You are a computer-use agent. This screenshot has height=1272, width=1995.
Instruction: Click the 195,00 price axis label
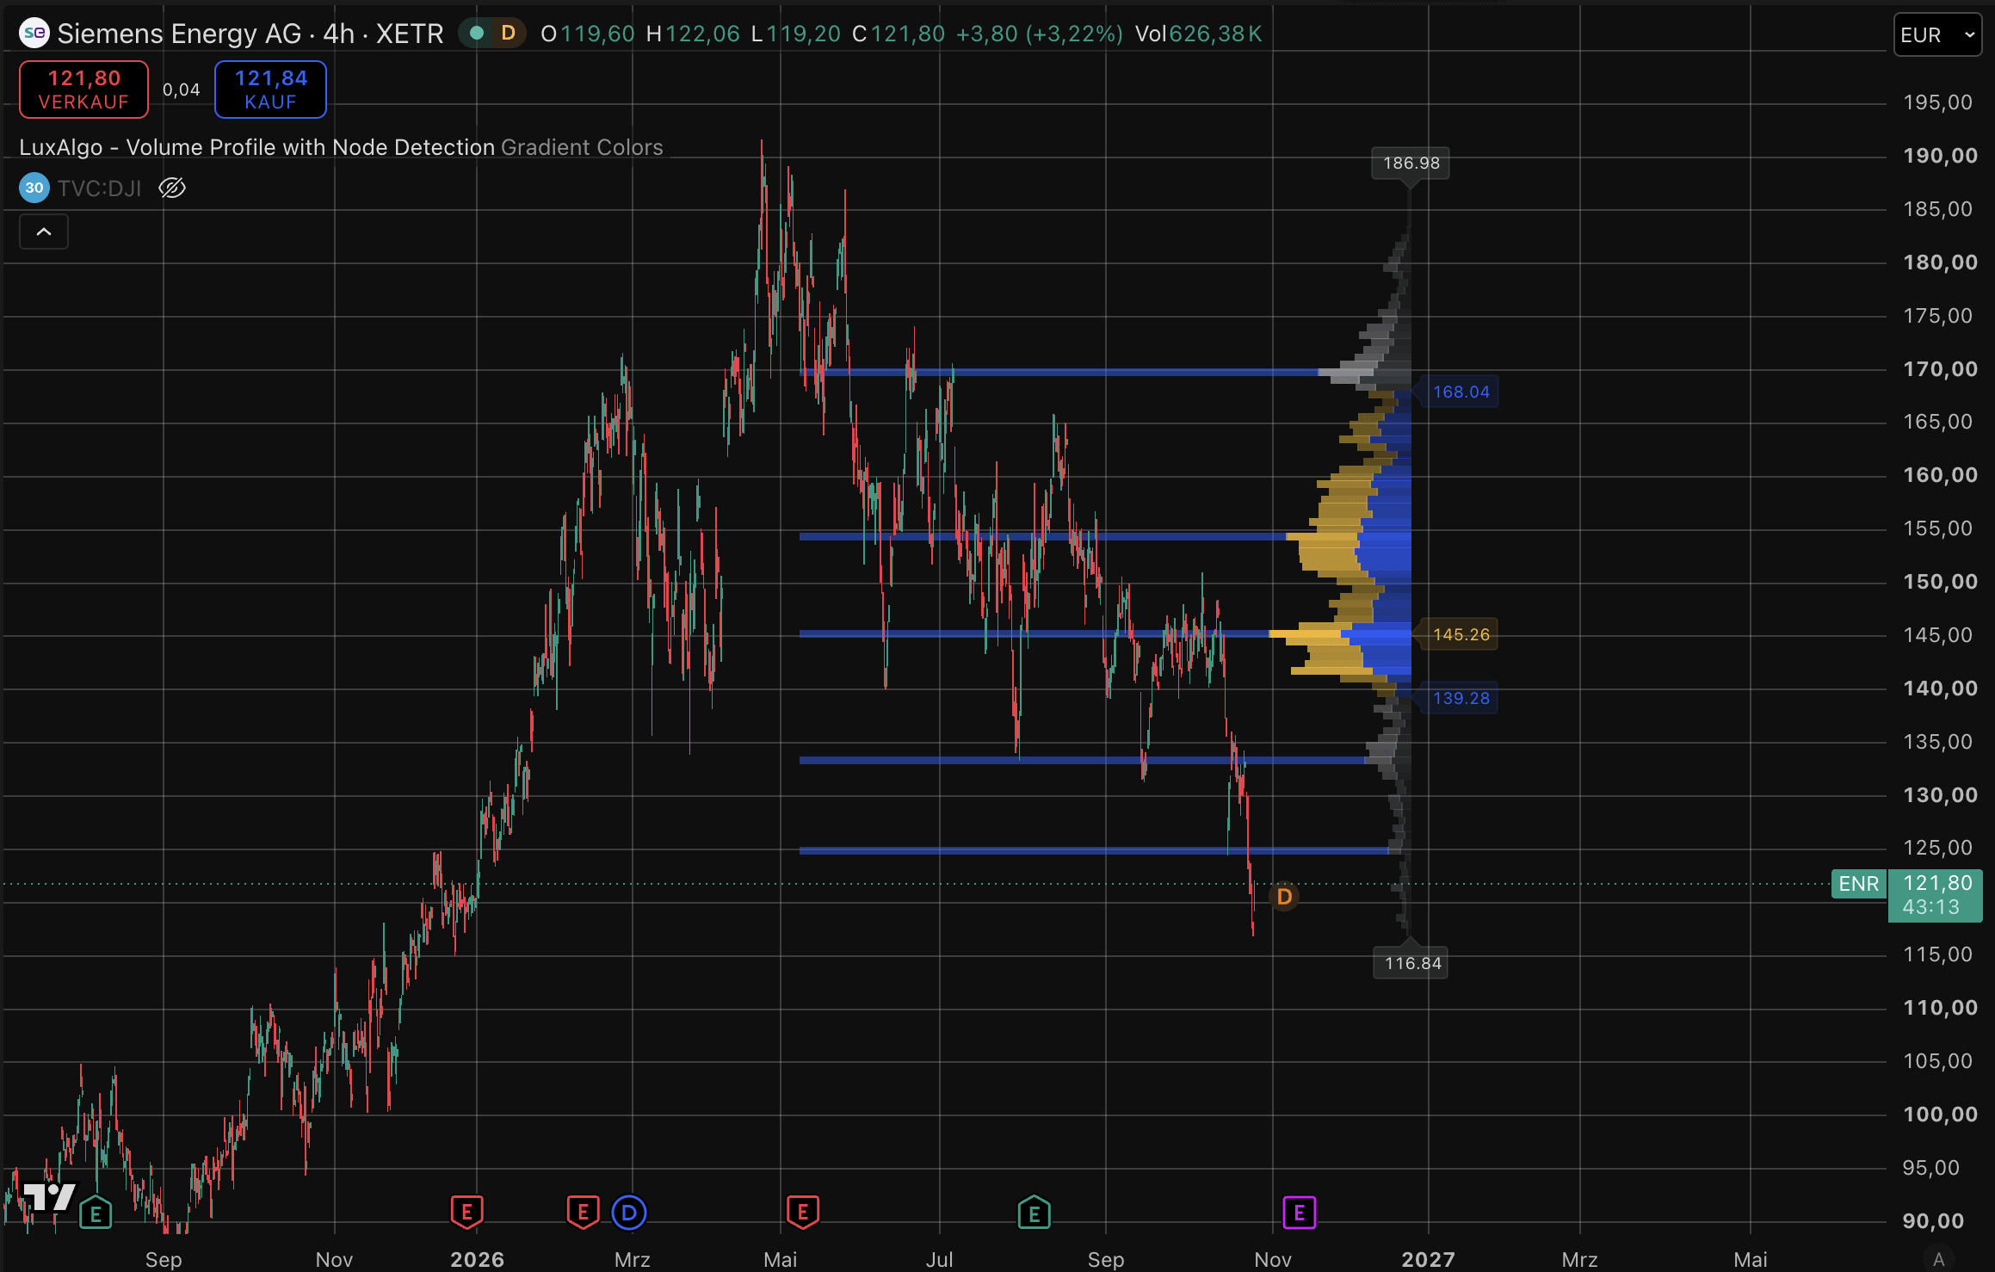[x=1937, y=102]
